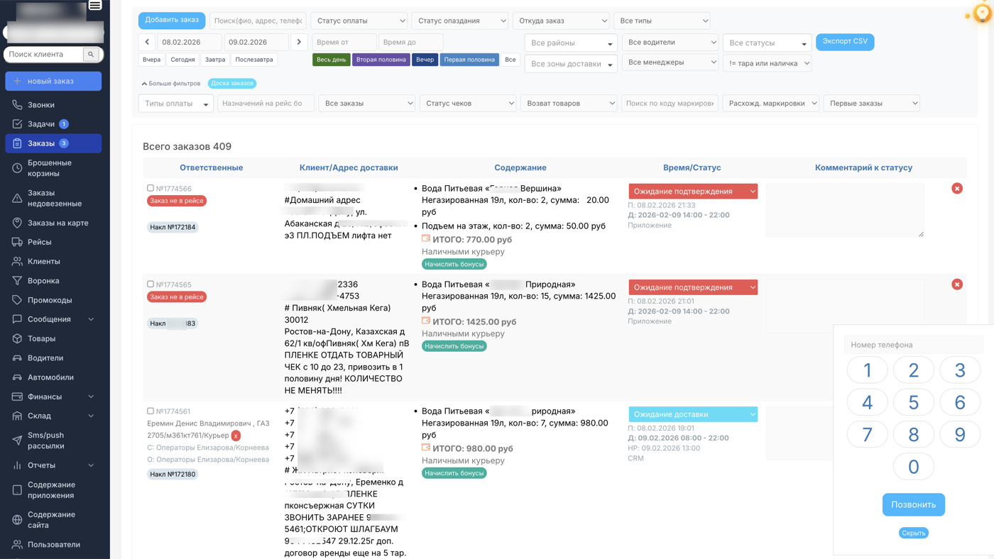Click the Номер телефона input field
Image resolution: width=994 pixels, height=559 pixels.
pyautogui.click(x=913, y=345)
